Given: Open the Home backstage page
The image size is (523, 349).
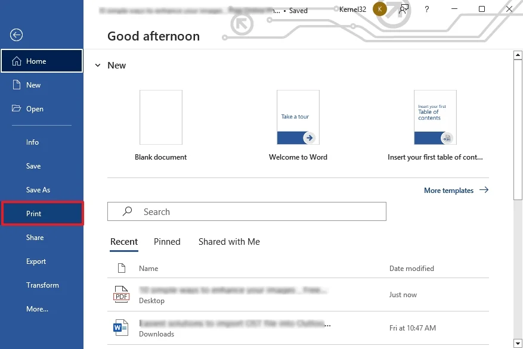Looking at the screenshot, I should click(x=42, y=61).
